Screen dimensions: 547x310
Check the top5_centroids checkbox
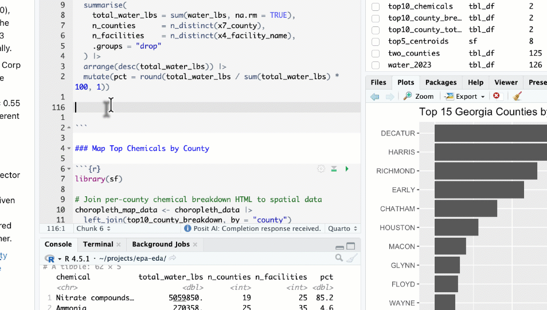[376, 41]
